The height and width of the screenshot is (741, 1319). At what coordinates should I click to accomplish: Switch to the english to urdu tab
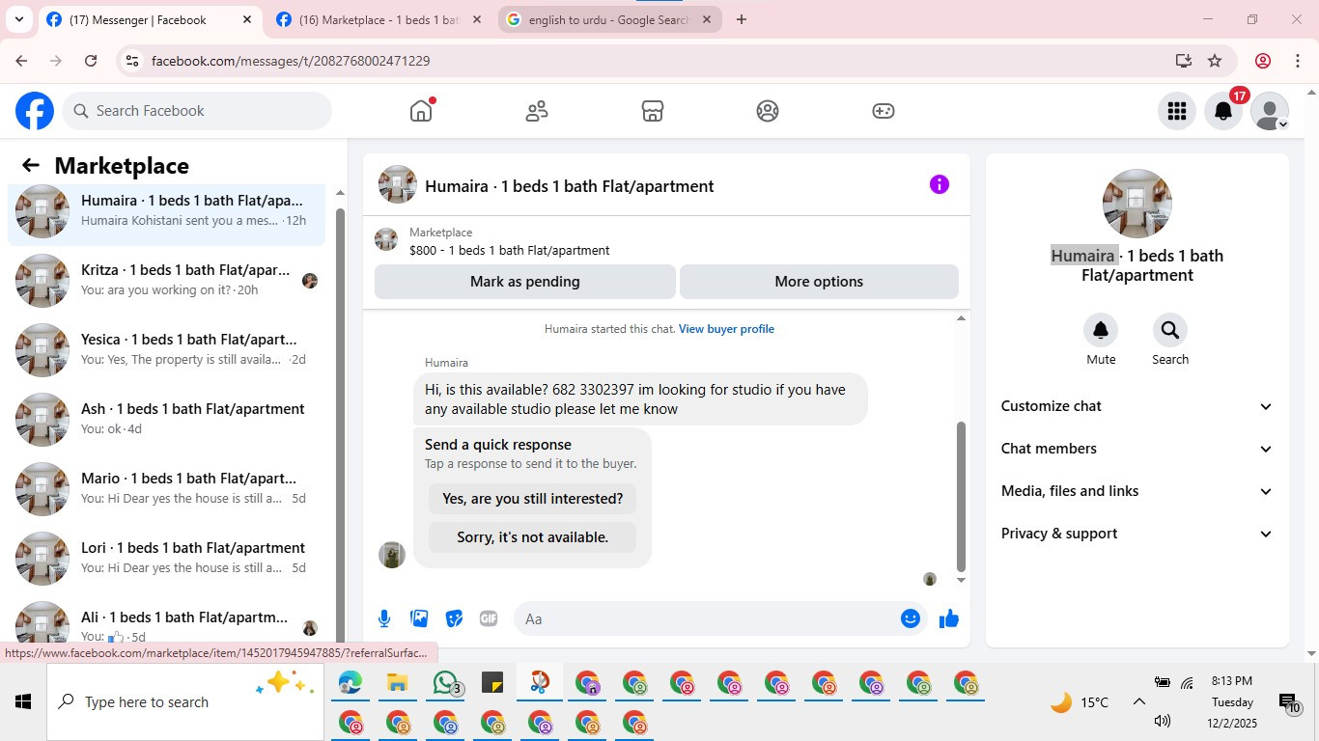[608, 19]
